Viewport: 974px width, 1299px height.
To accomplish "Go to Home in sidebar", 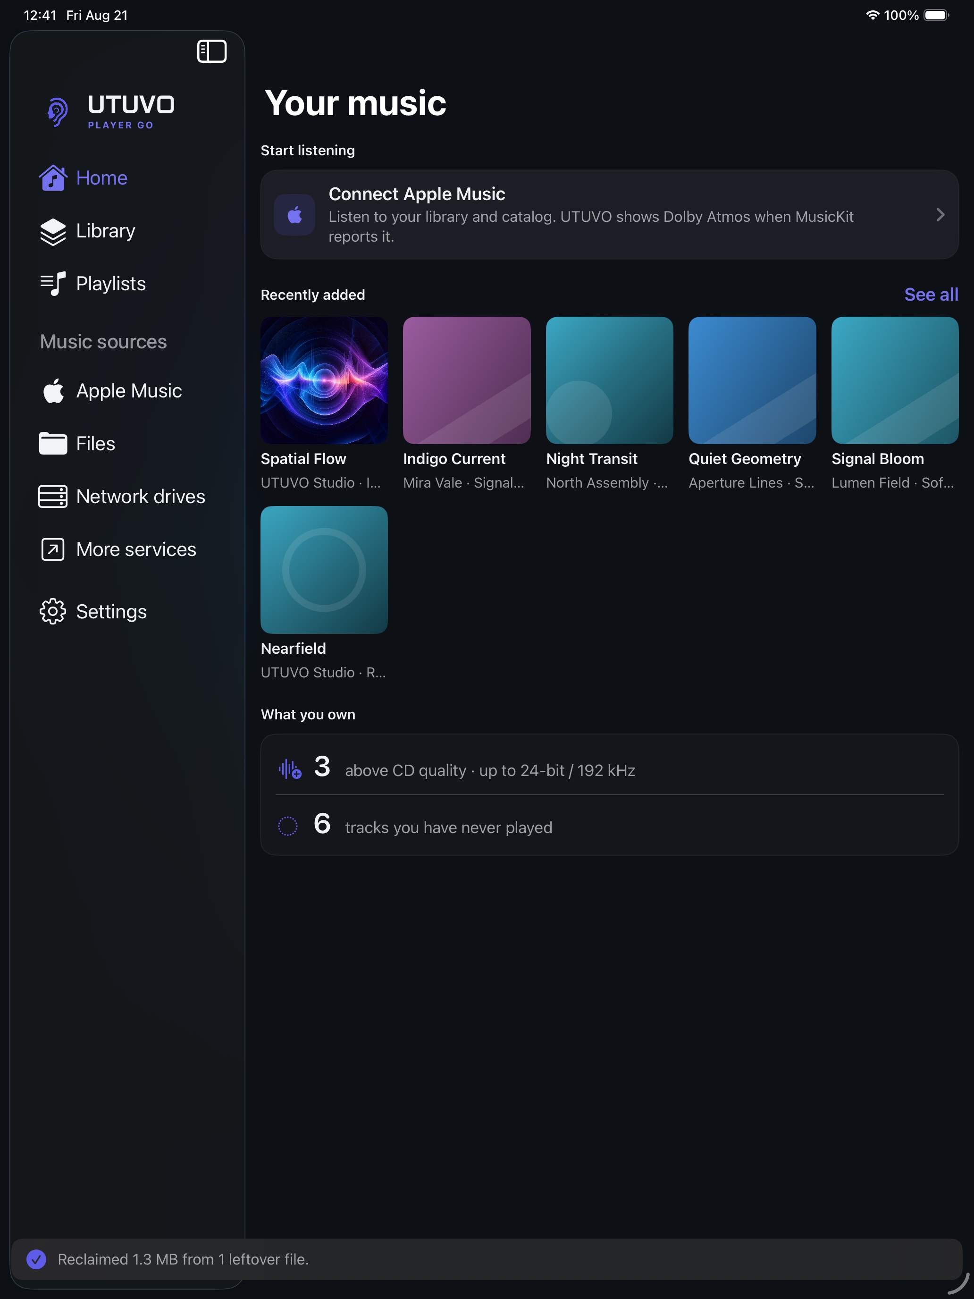I will tap(101, 177).
